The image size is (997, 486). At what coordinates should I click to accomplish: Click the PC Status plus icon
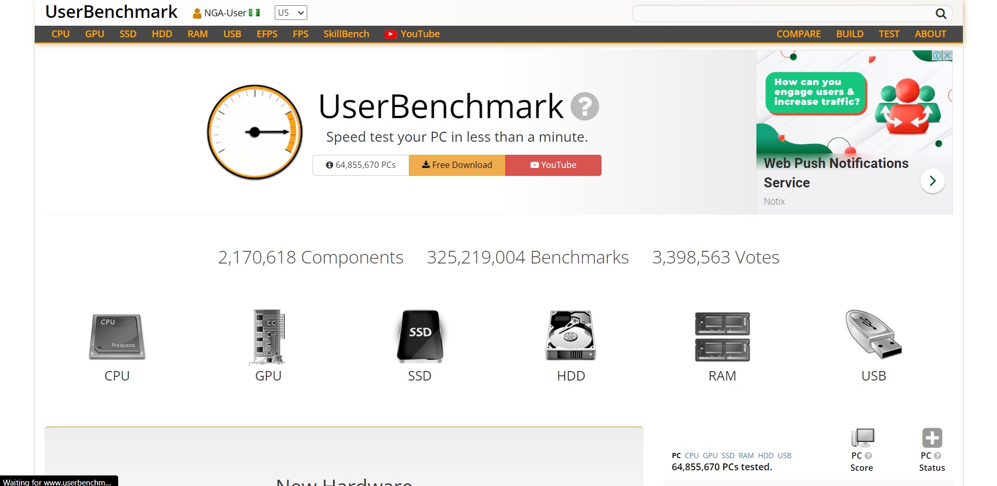point(932,438)
